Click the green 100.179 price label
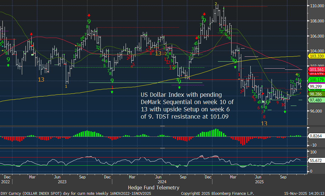The height and width of the screenshot is (196, 325). pyautogui.click(x=316, y=80)
